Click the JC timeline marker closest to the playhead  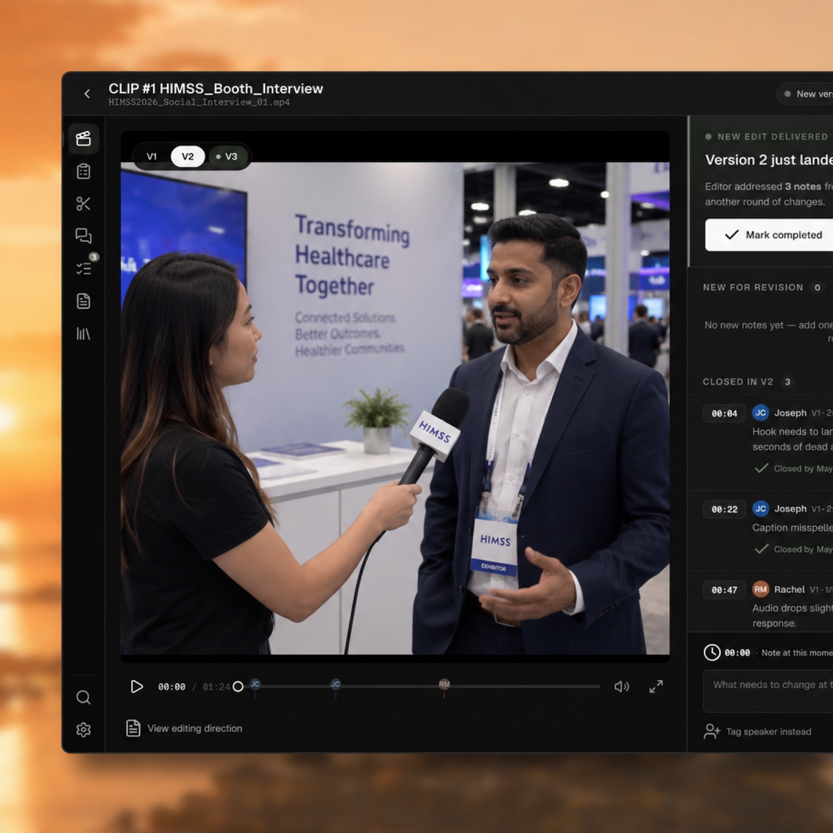coord(255,685)
